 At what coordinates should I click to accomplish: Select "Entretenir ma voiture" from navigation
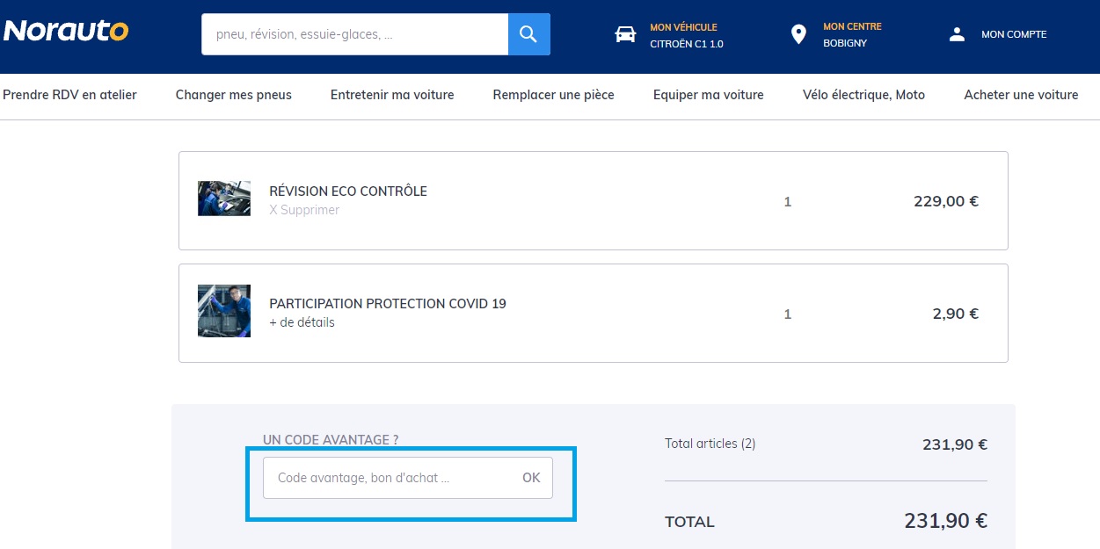(392, 95)
